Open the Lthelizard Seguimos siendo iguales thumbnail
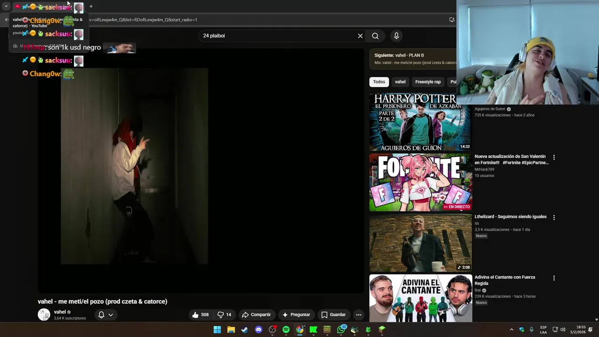This screenshot has height=337, width=599. click(420, 243)
